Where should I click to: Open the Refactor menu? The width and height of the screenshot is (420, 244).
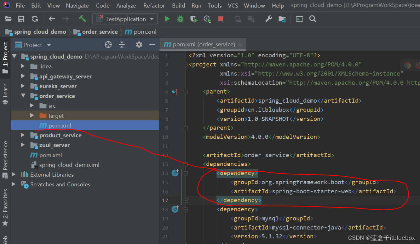click(x=154, y=6)
